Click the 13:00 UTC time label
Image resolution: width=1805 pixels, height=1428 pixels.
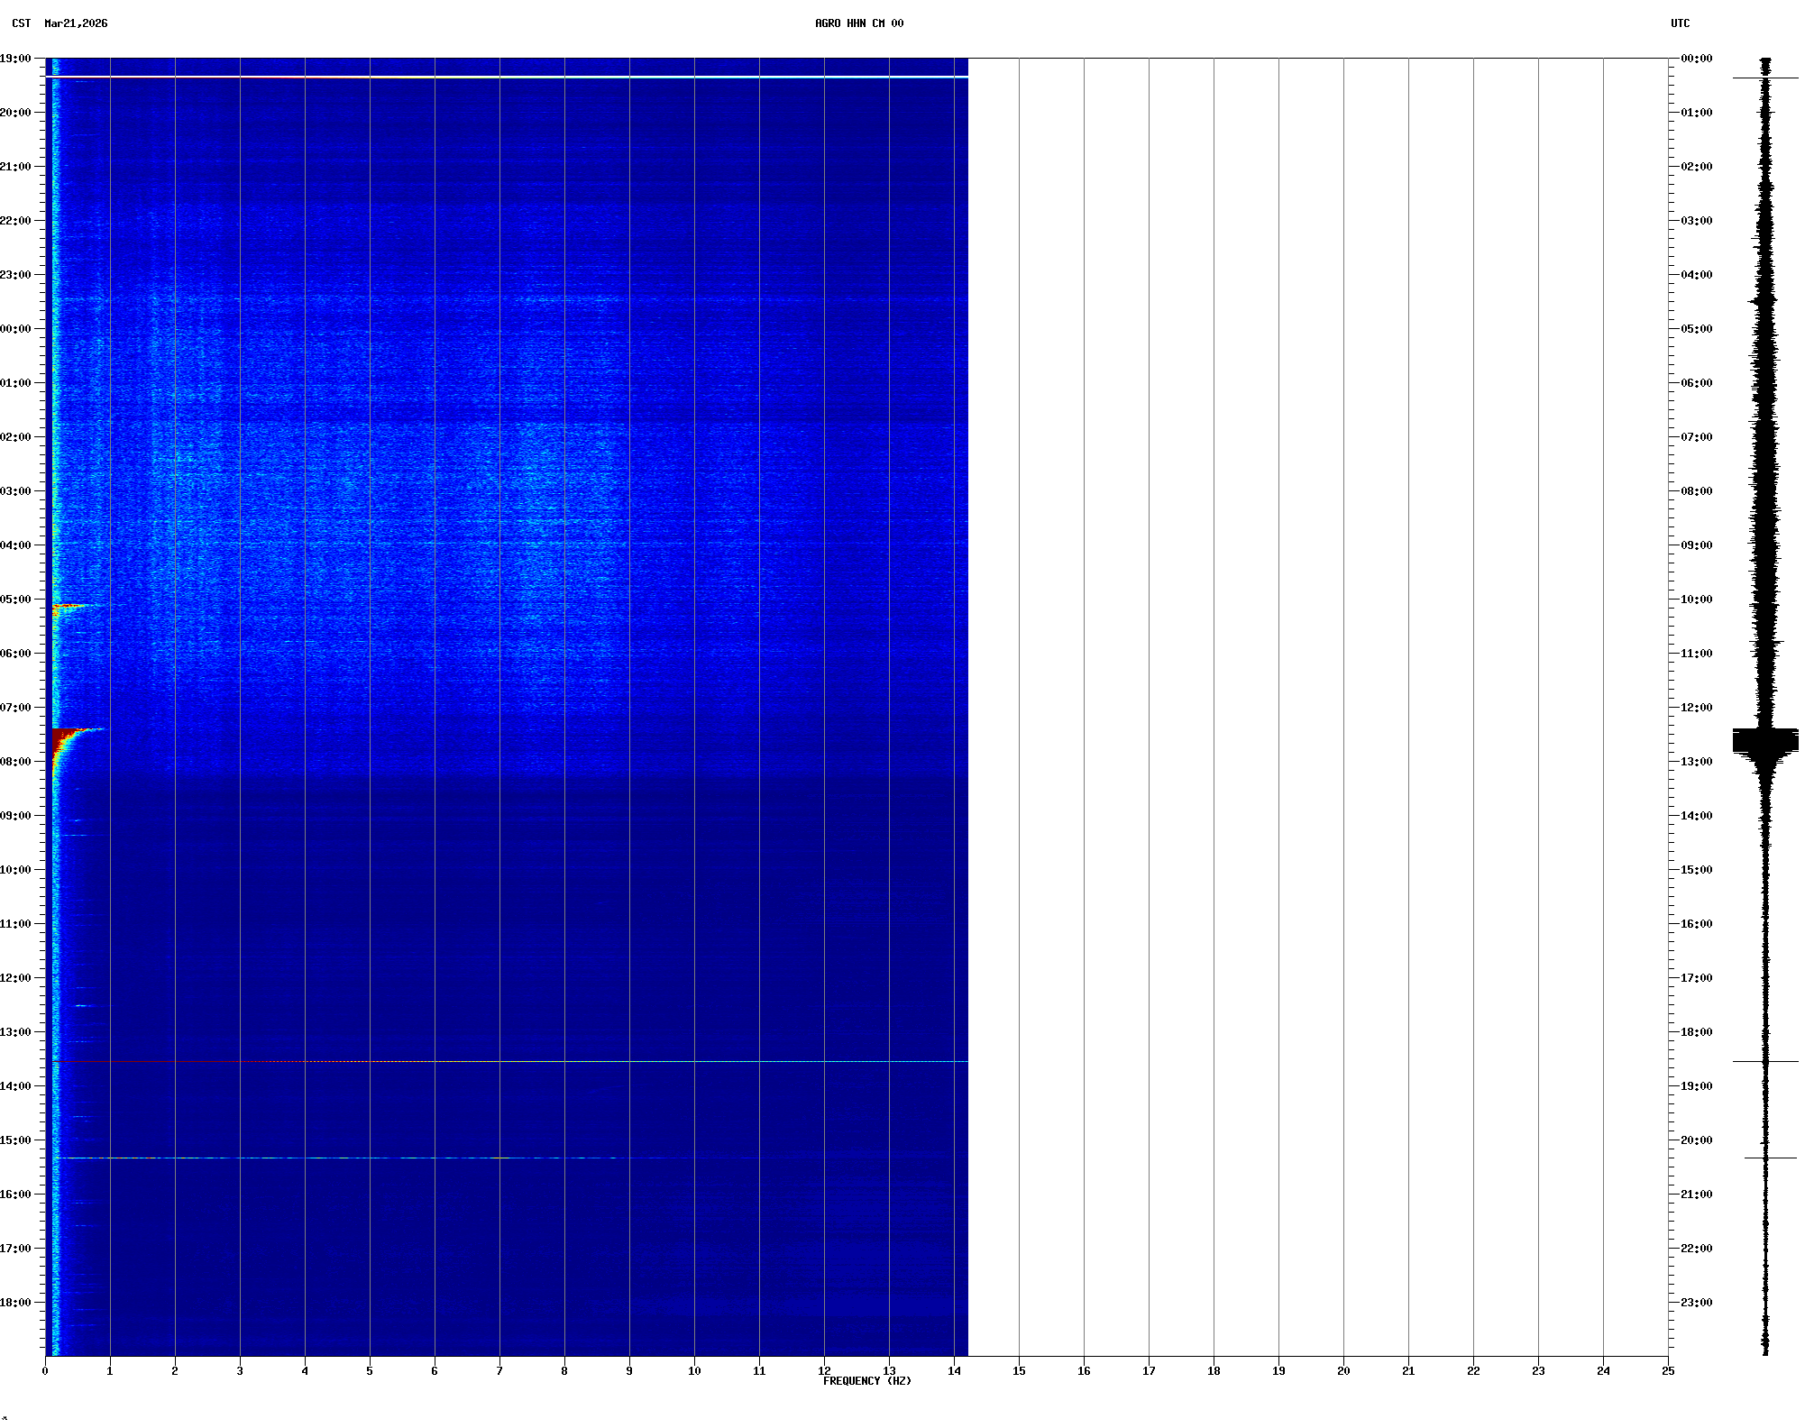click(1696, 762)
